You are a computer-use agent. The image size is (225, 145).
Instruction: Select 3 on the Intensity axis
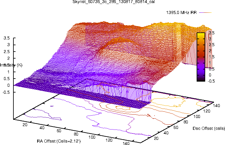coord(9,45)
